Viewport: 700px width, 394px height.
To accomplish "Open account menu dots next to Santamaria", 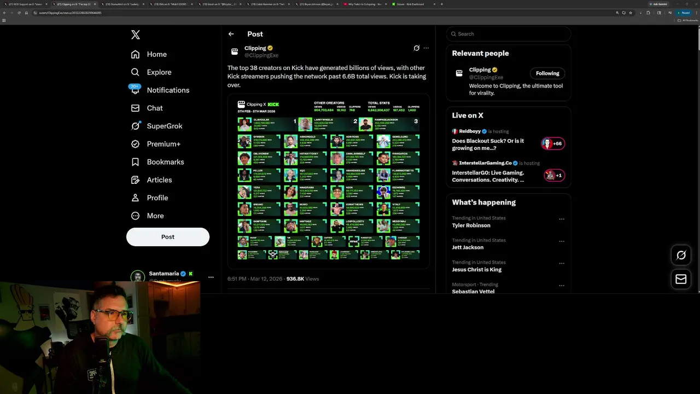I will click(211, 277).
